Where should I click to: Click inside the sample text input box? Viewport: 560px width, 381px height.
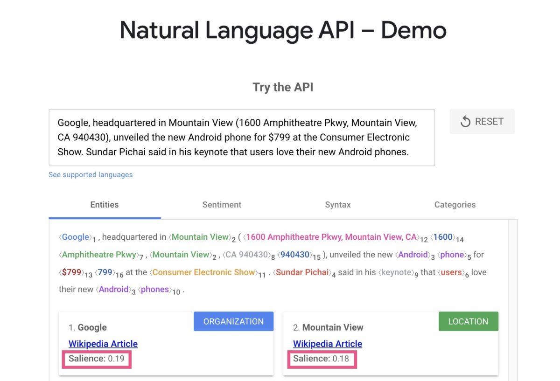coord(242,138)
